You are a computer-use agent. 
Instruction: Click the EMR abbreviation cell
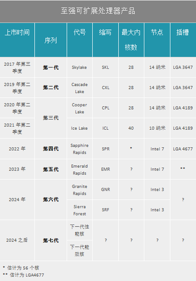[105, 169]
